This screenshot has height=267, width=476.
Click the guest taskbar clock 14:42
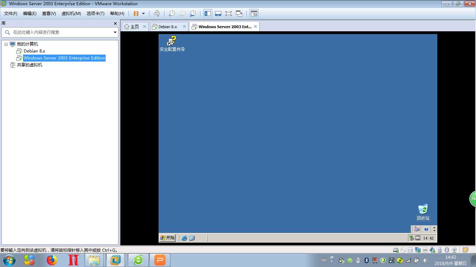(x=428, y=238)
